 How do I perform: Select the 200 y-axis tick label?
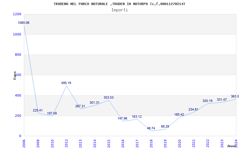[x=18, y=116]
